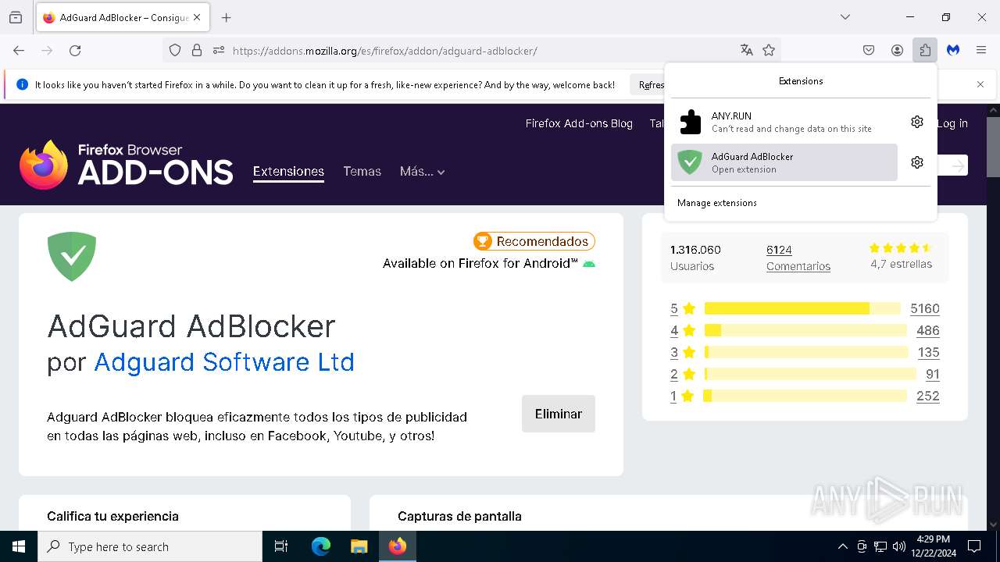Click the 4,7 estrellas rating text
The height and width of the screenshot is (562, 1000).
[x=902, y=265]
